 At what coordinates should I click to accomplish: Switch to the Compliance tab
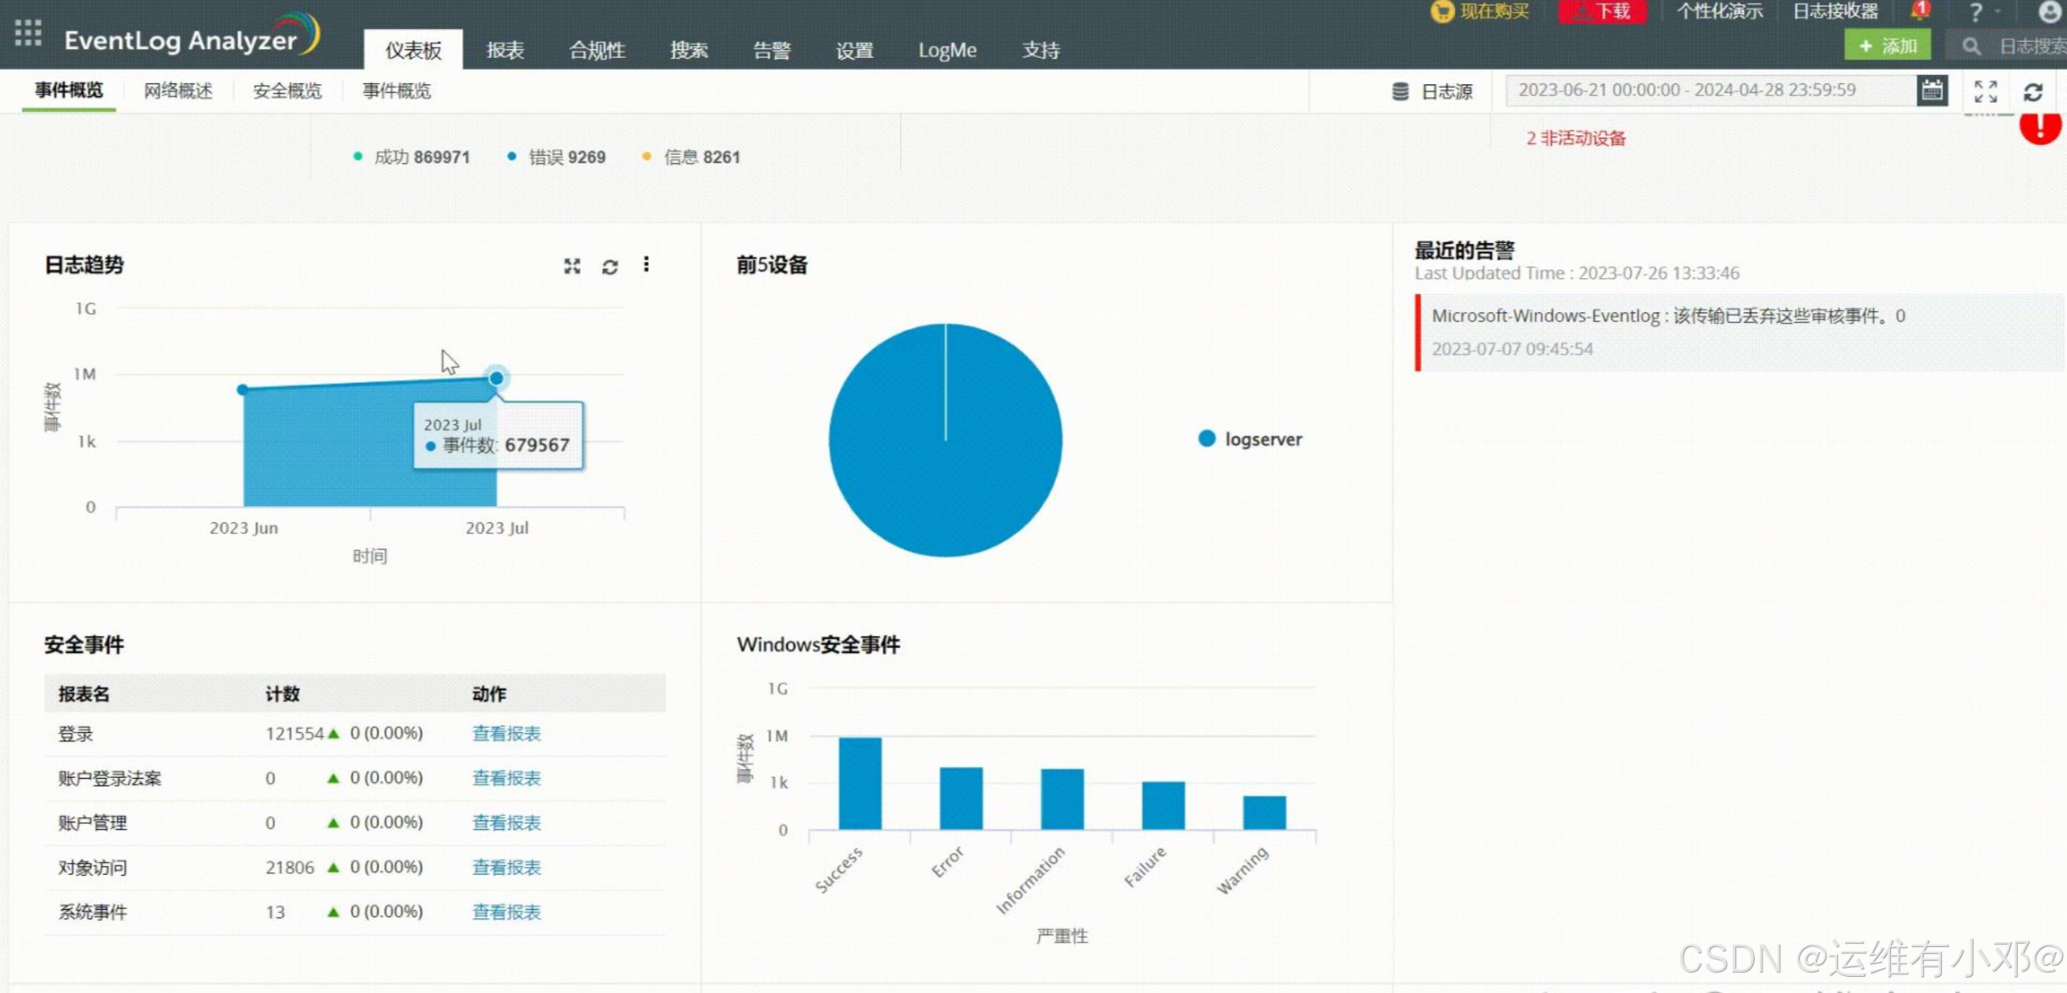click(x=596, y=50)
